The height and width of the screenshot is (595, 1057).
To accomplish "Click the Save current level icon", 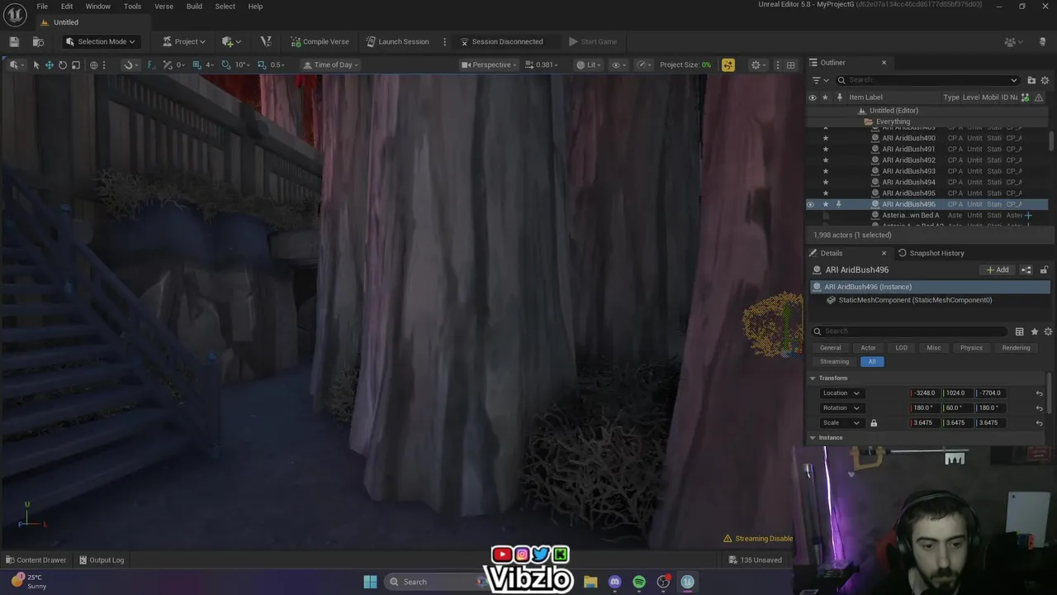I will pyautogui.click(x=14, y=41).
